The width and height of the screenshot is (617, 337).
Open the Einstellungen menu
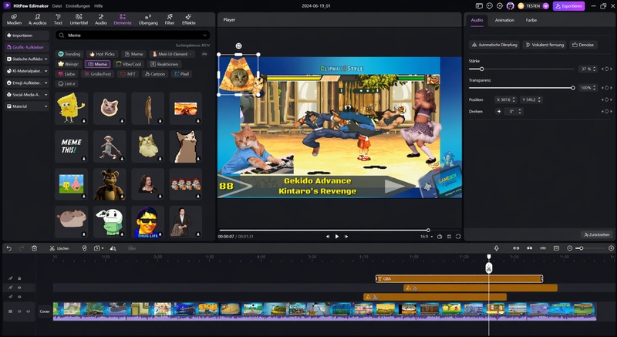(x=78, y=6)
